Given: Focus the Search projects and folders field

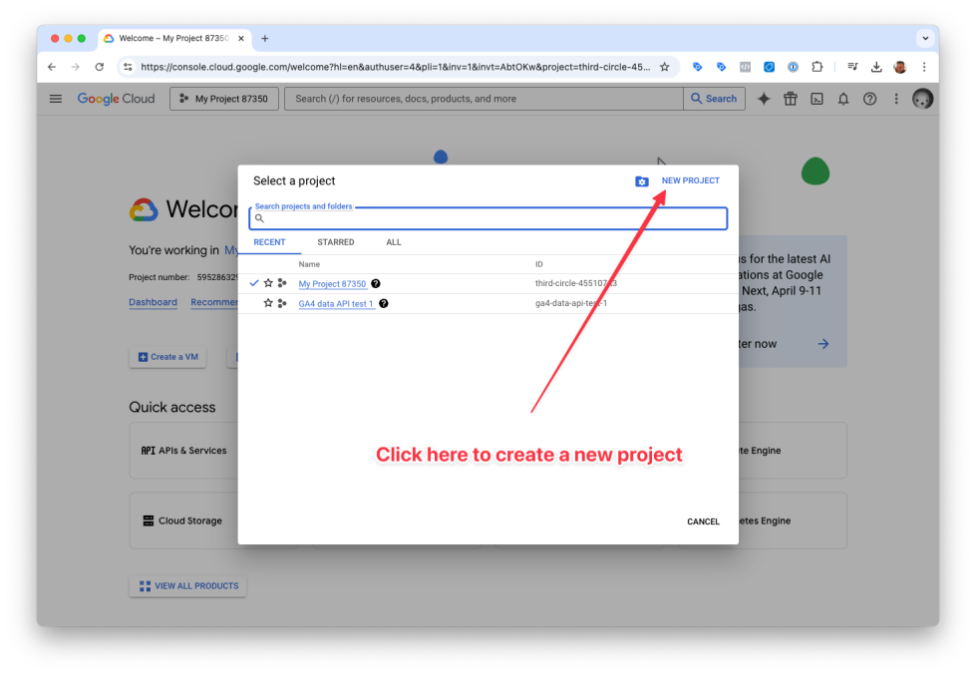Looking at the screenshot, I should pos(488,218).
